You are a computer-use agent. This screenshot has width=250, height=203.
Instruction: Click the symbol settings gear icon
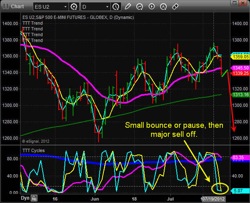point(74,7)
